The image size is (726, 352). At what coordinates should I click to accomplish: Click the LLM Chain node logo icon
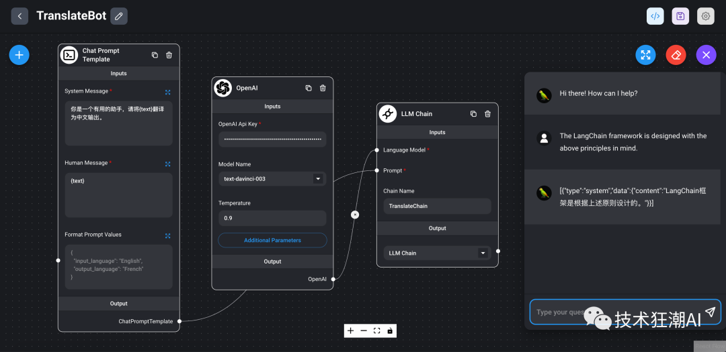coord(388,113)
